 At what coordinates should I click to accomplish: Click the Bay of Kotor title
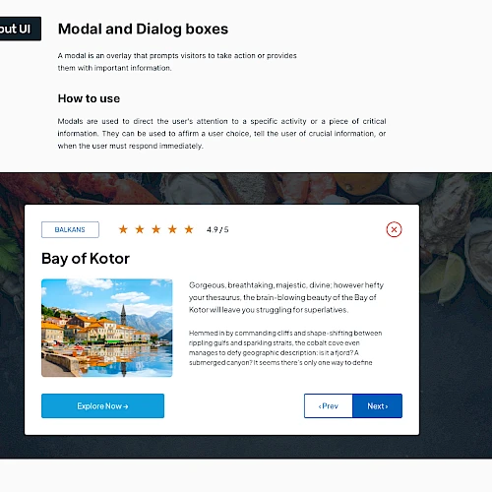[x=86, y=259]
